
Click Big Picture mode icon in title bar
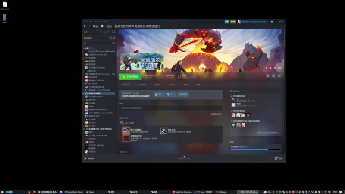coord(272,22)
